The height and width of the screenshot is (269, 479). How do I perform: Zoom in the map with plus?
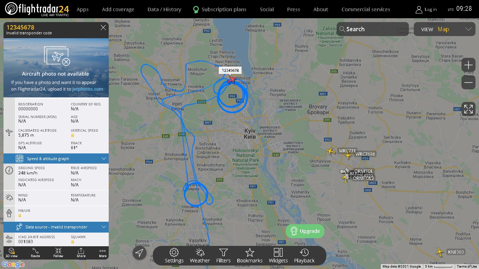pos(468,65)
